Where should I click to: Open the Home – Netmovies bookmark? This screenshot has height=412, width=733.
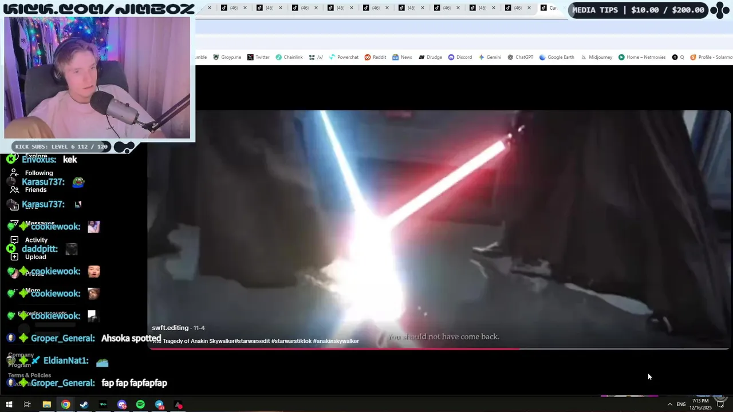coord(642,57)
